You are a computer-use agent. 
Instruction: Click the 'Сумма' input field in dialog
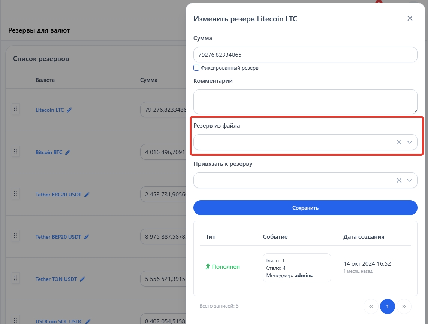(x=305, y=55)
